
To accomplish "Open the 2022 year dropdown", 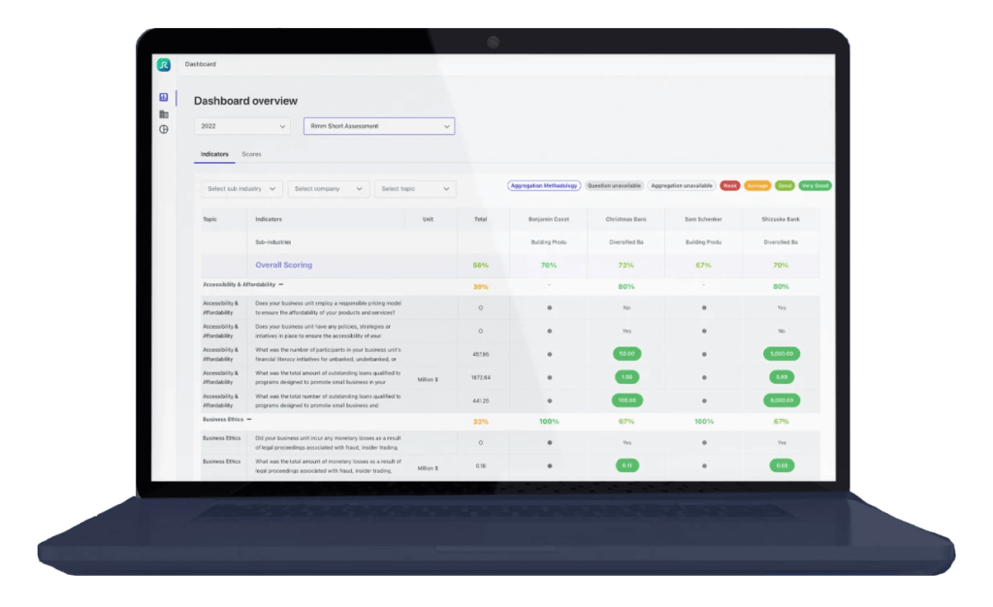I will pos(241,126).
